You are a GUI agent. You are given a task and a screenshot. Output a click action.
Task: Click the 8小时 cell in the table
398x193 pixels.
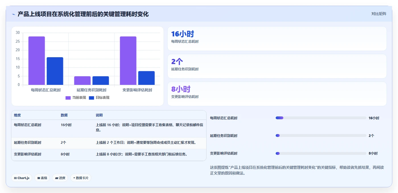click(65, 154)
